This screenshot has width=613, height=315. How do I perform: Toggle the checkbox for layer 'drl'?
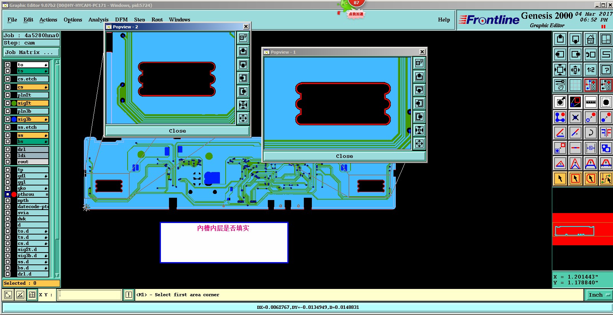[x=8, y=149]
